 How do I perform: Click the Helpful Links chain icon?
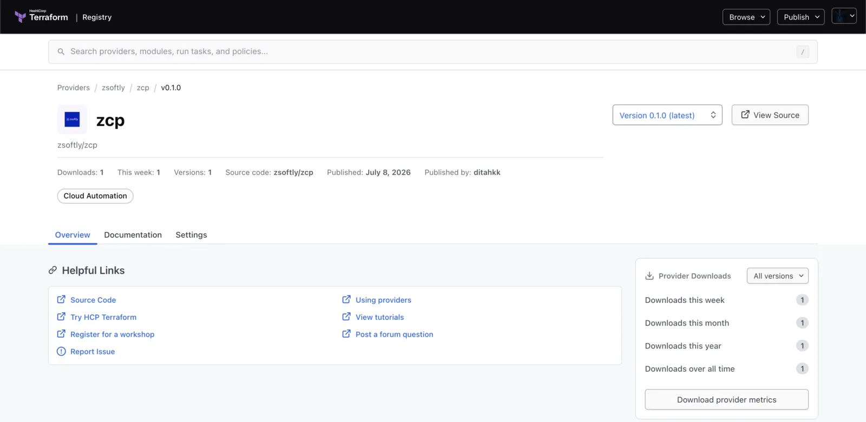[x=53, y=270]
